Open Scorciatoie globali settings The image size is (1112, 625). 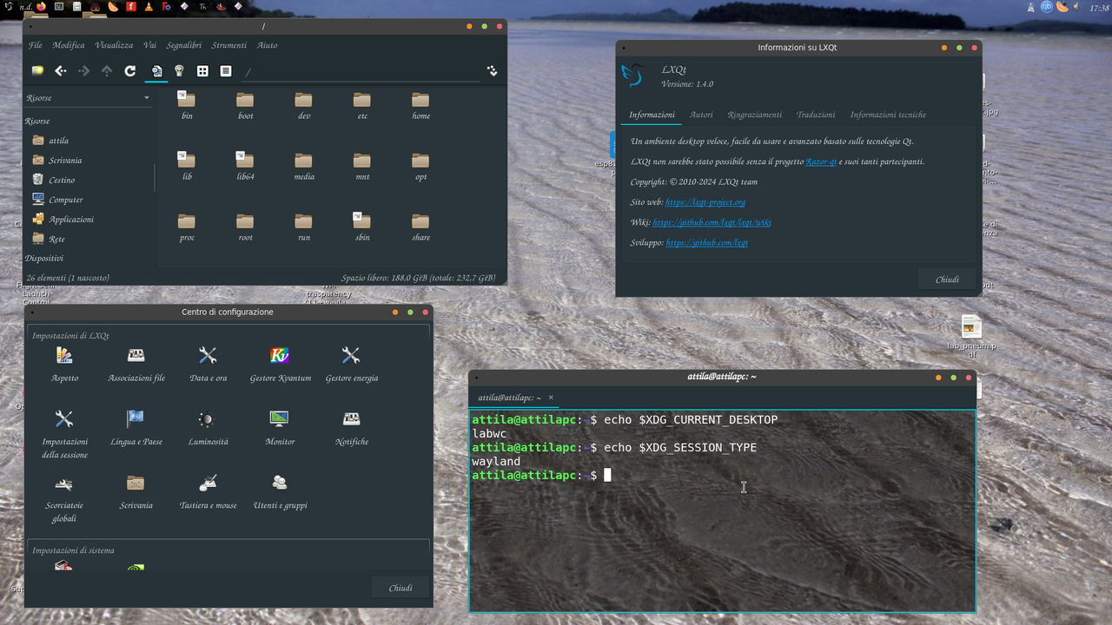[64, 497]
